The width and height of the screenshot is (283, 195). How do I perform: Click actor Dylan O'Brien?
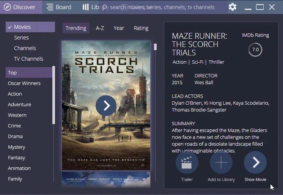tap(187, 103)
